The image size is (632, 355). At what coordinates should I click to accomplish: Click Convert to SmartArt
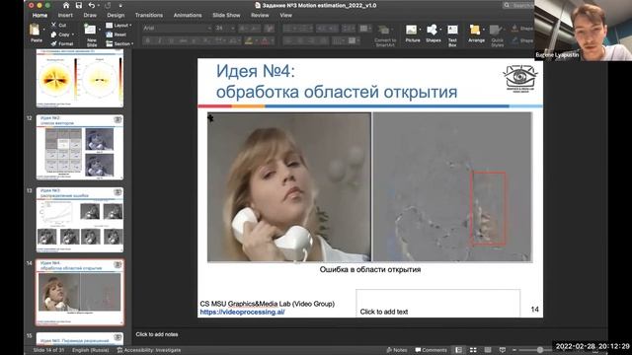click(385, 35)
